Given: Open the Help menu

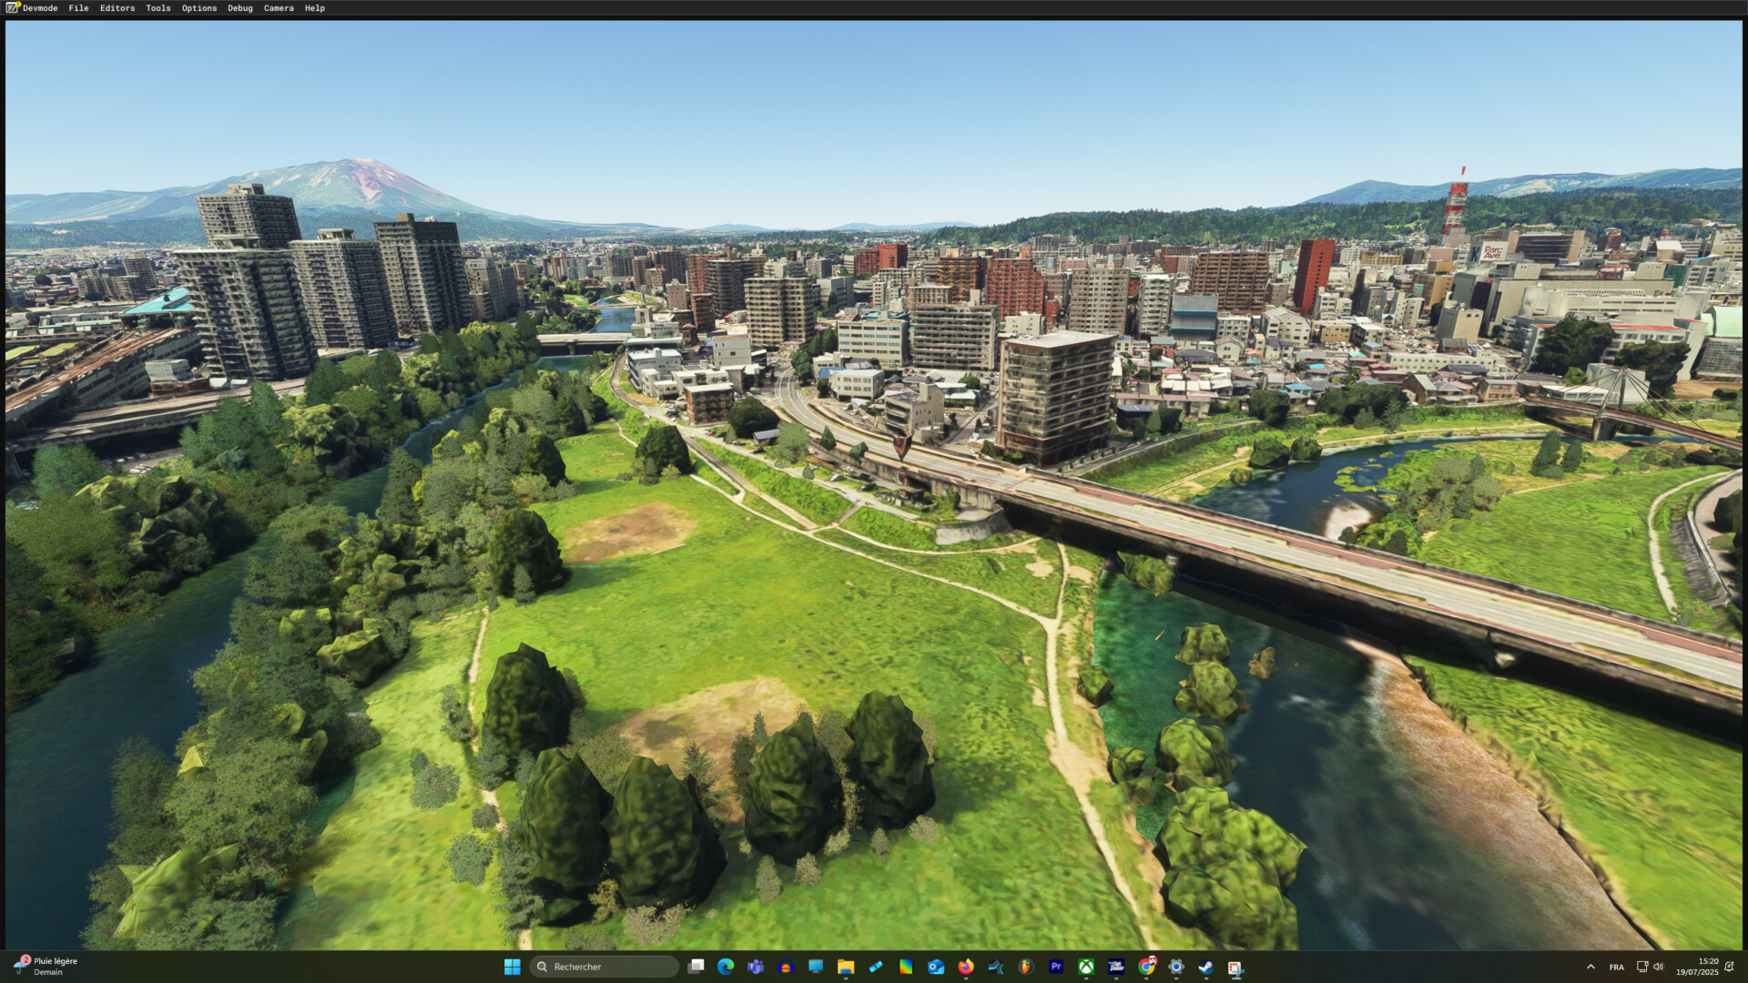Looking at the screenshot, I should [x=314, y=8].
